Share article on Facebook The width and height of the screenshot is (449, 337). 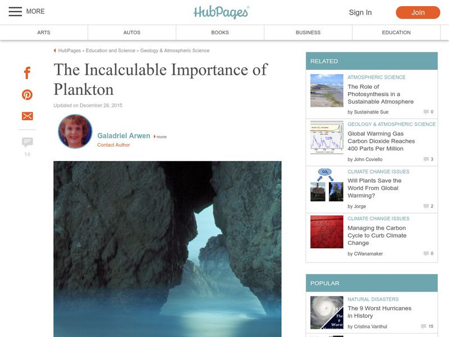tap(27, 73)
